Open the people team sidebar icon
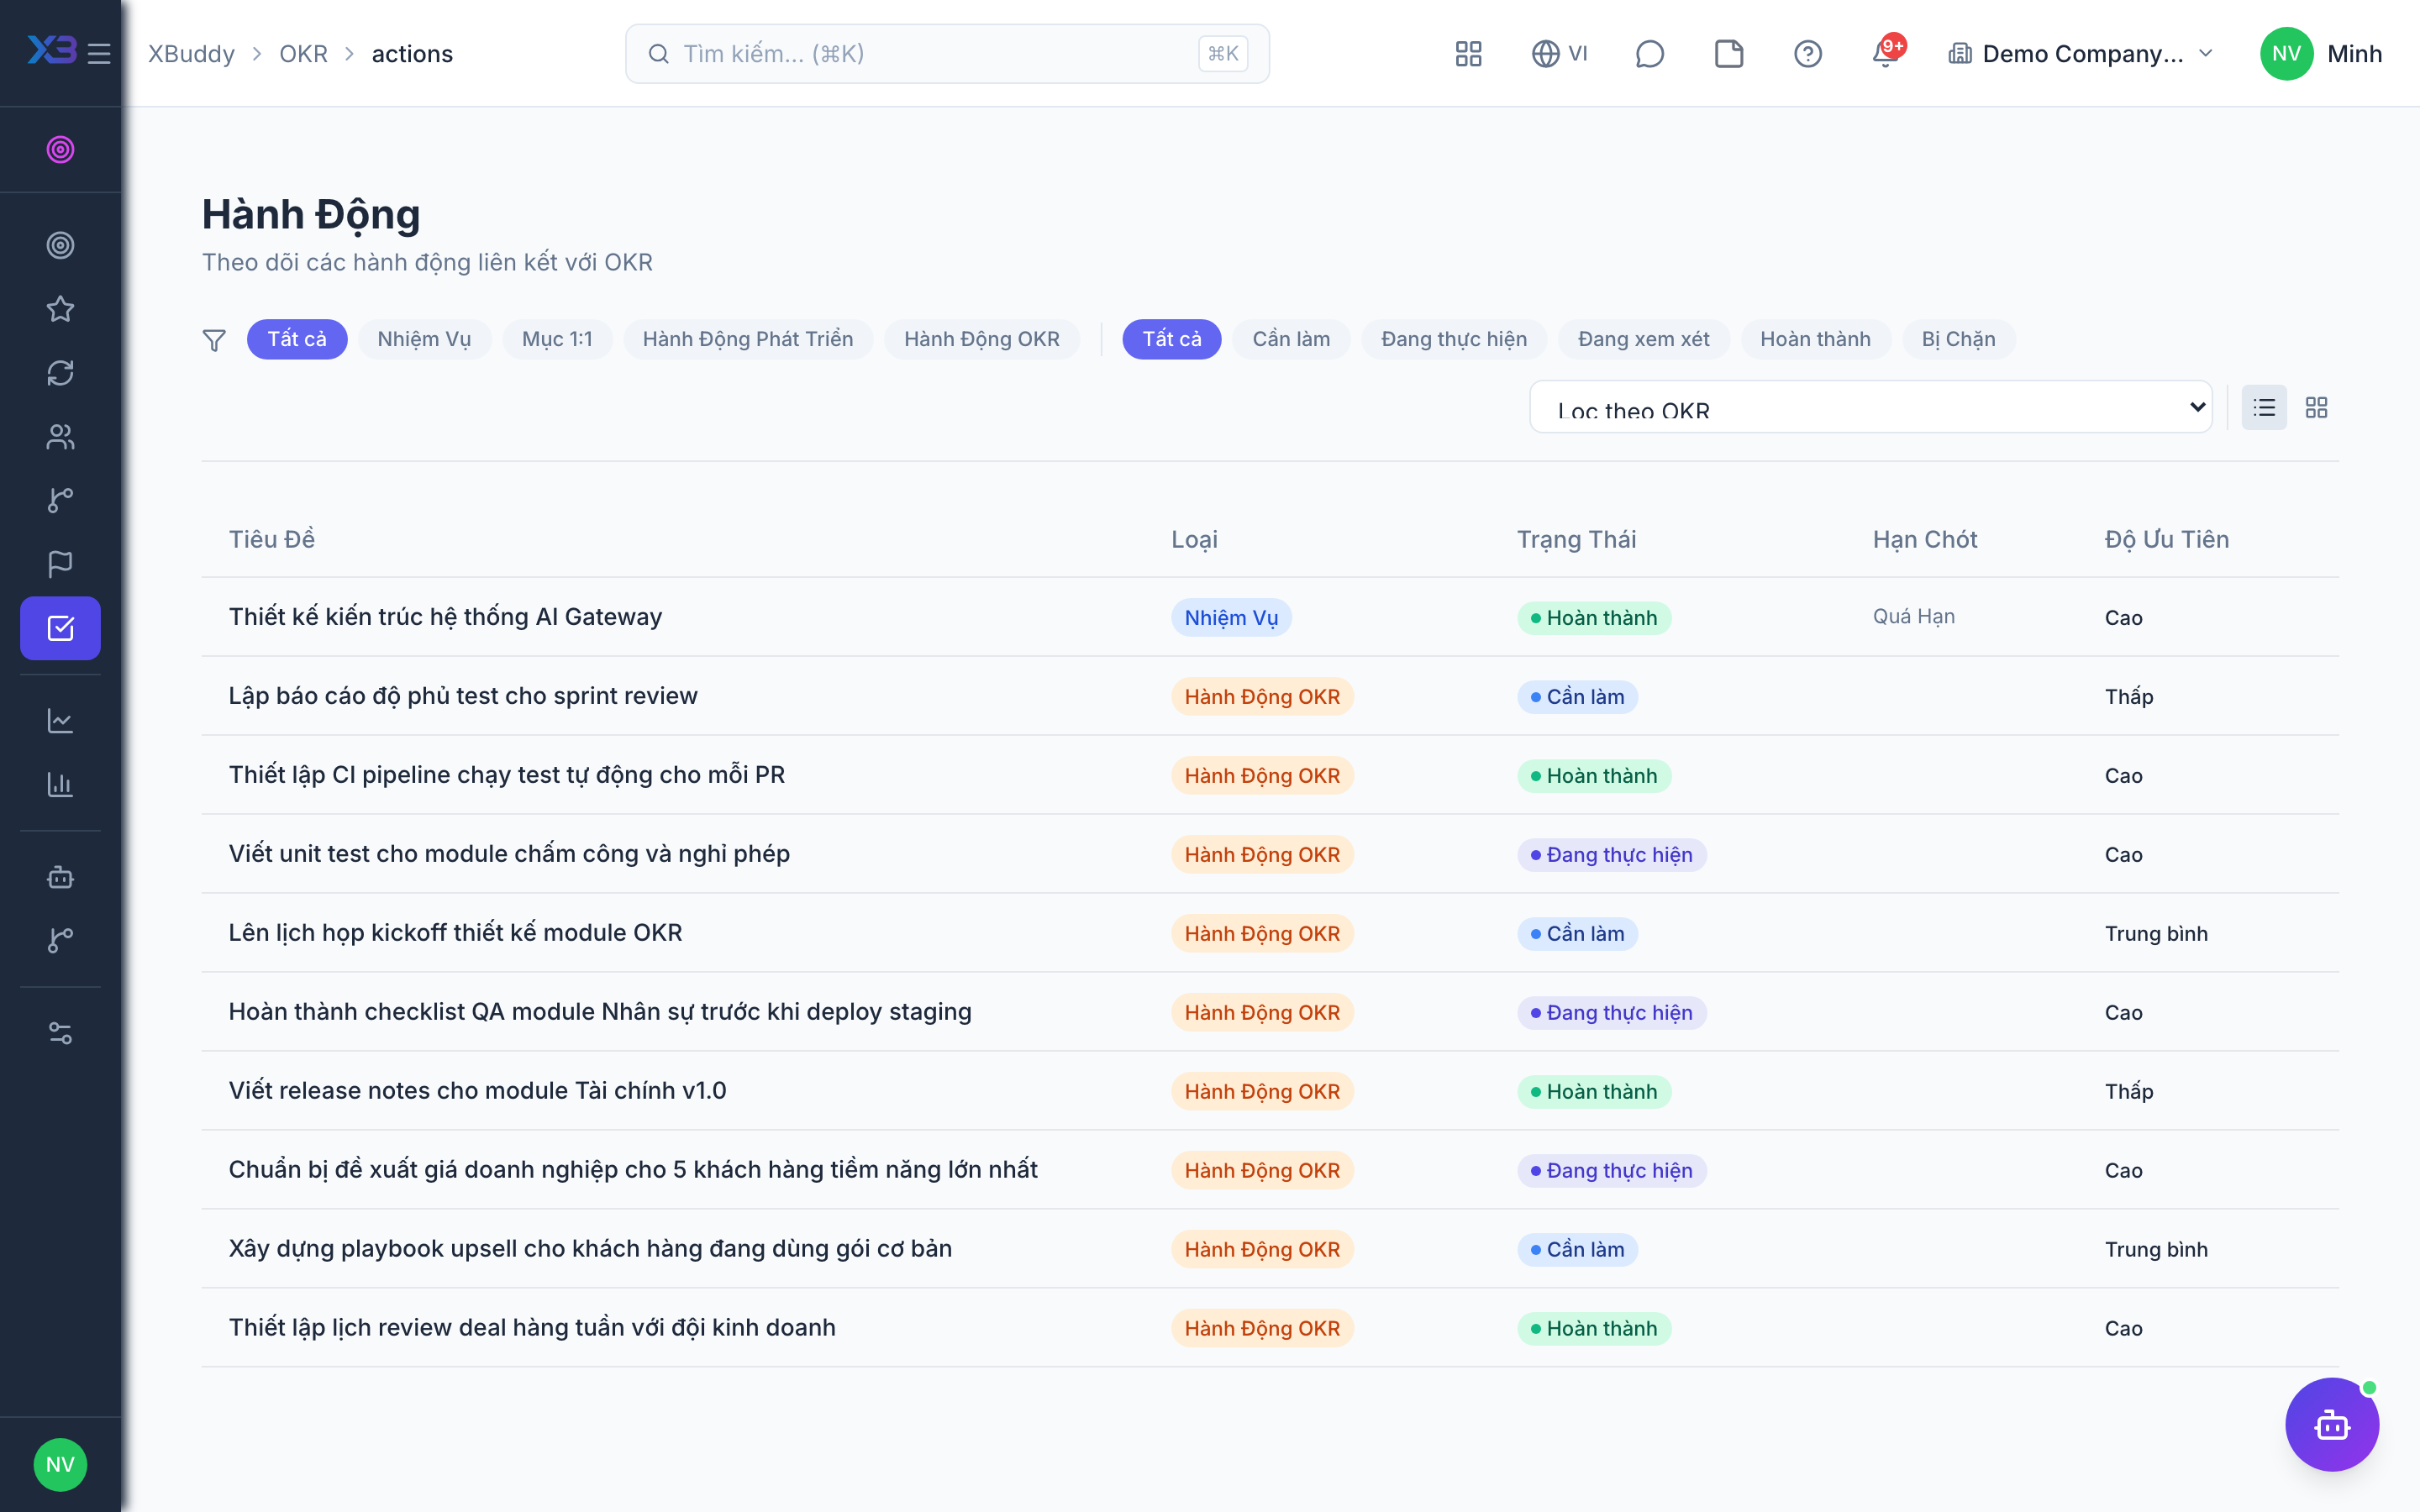This screenshot has height=1512, width=2420. point(60,437)
